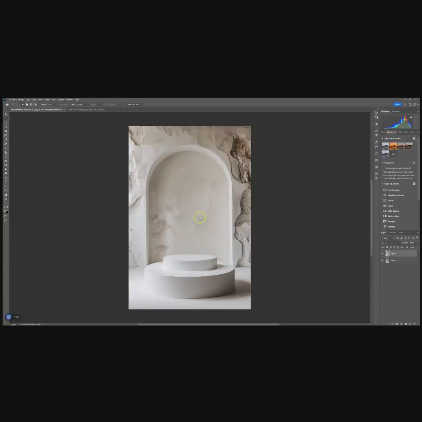Switch to the Channels tab
The width and height of the screenshot is (422, 422).
pos(392,233)
